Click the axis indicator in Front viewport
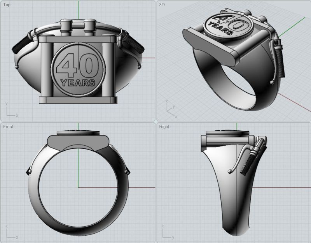311x243 pixels. click(12, 232)
